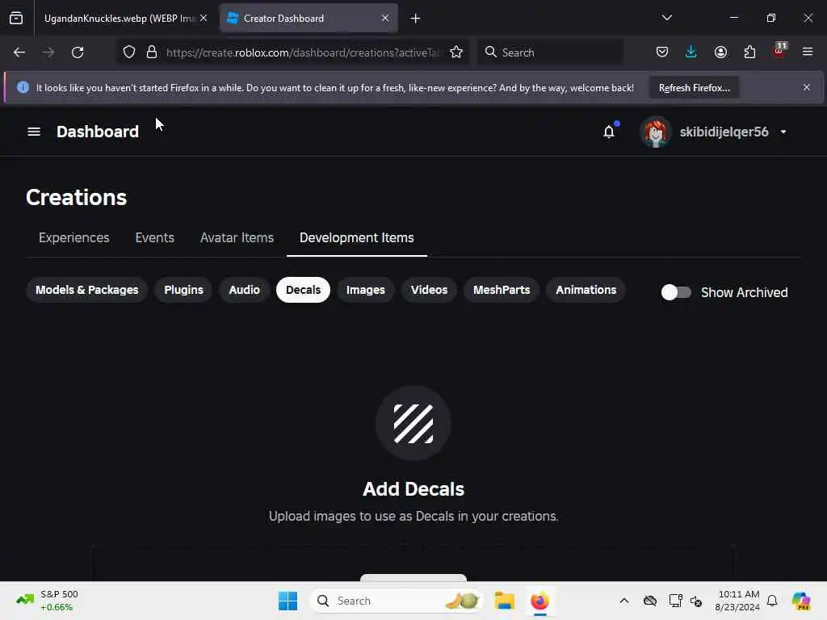Toggle the Show Archived switch
Viewport: 827px width, 620px height.
click(676, 292)
